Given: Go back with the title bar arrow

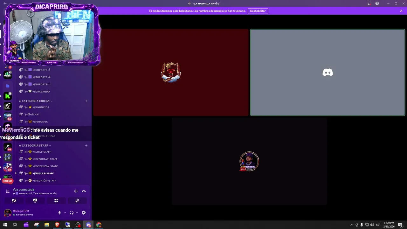Looking at the screenshot, I should 5,3.
